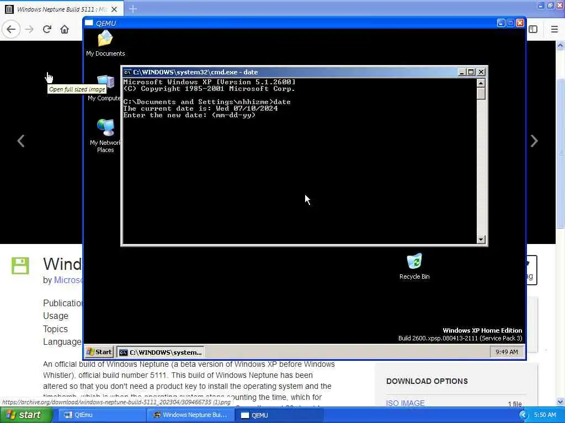Viewport: 565px width, 423px height.
Task: Select the Recycle Bin icon in QEMU
Action: (x=414, y=267)
